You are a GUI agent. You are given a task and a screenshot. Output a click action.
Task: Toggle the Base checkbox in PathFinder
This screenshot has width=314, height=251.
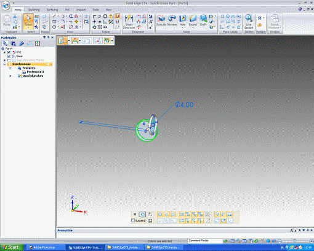click(9, 56)
